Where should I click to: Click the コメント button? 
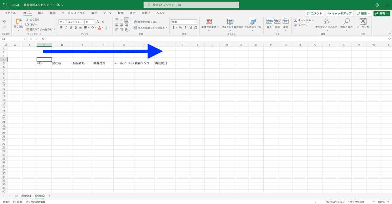coord(315,14)
